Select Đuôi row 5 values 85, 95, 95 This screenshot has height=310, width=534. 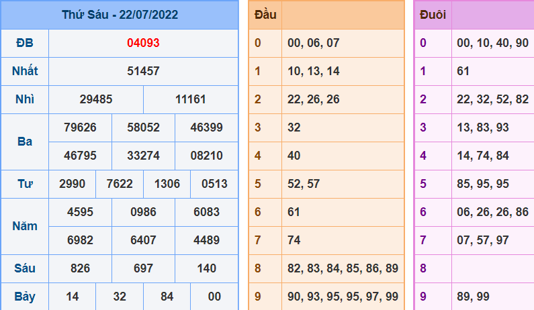(x=483, y=184)
